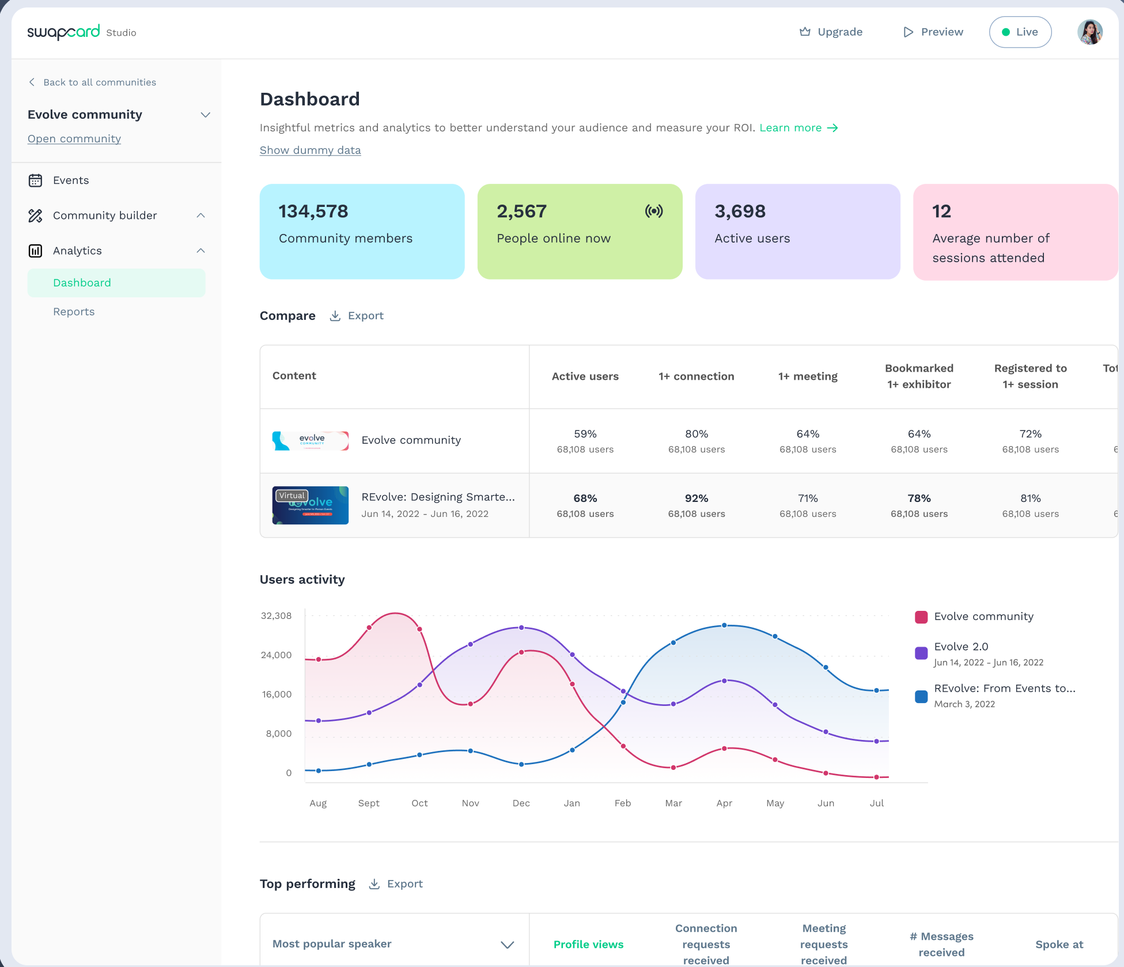This screenshot has width=1124, height=967.
Task: Click the download icon beside Compare
Action: click(335, 316)
